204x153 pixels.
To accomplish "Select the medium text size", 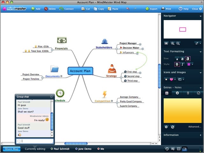I will 182,59.
